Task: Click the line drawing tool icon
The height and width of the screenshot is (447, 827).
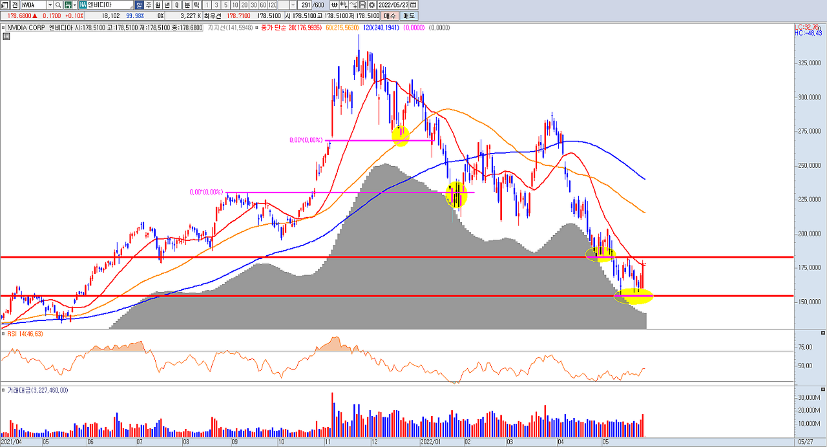Action: tap(353, 5)
